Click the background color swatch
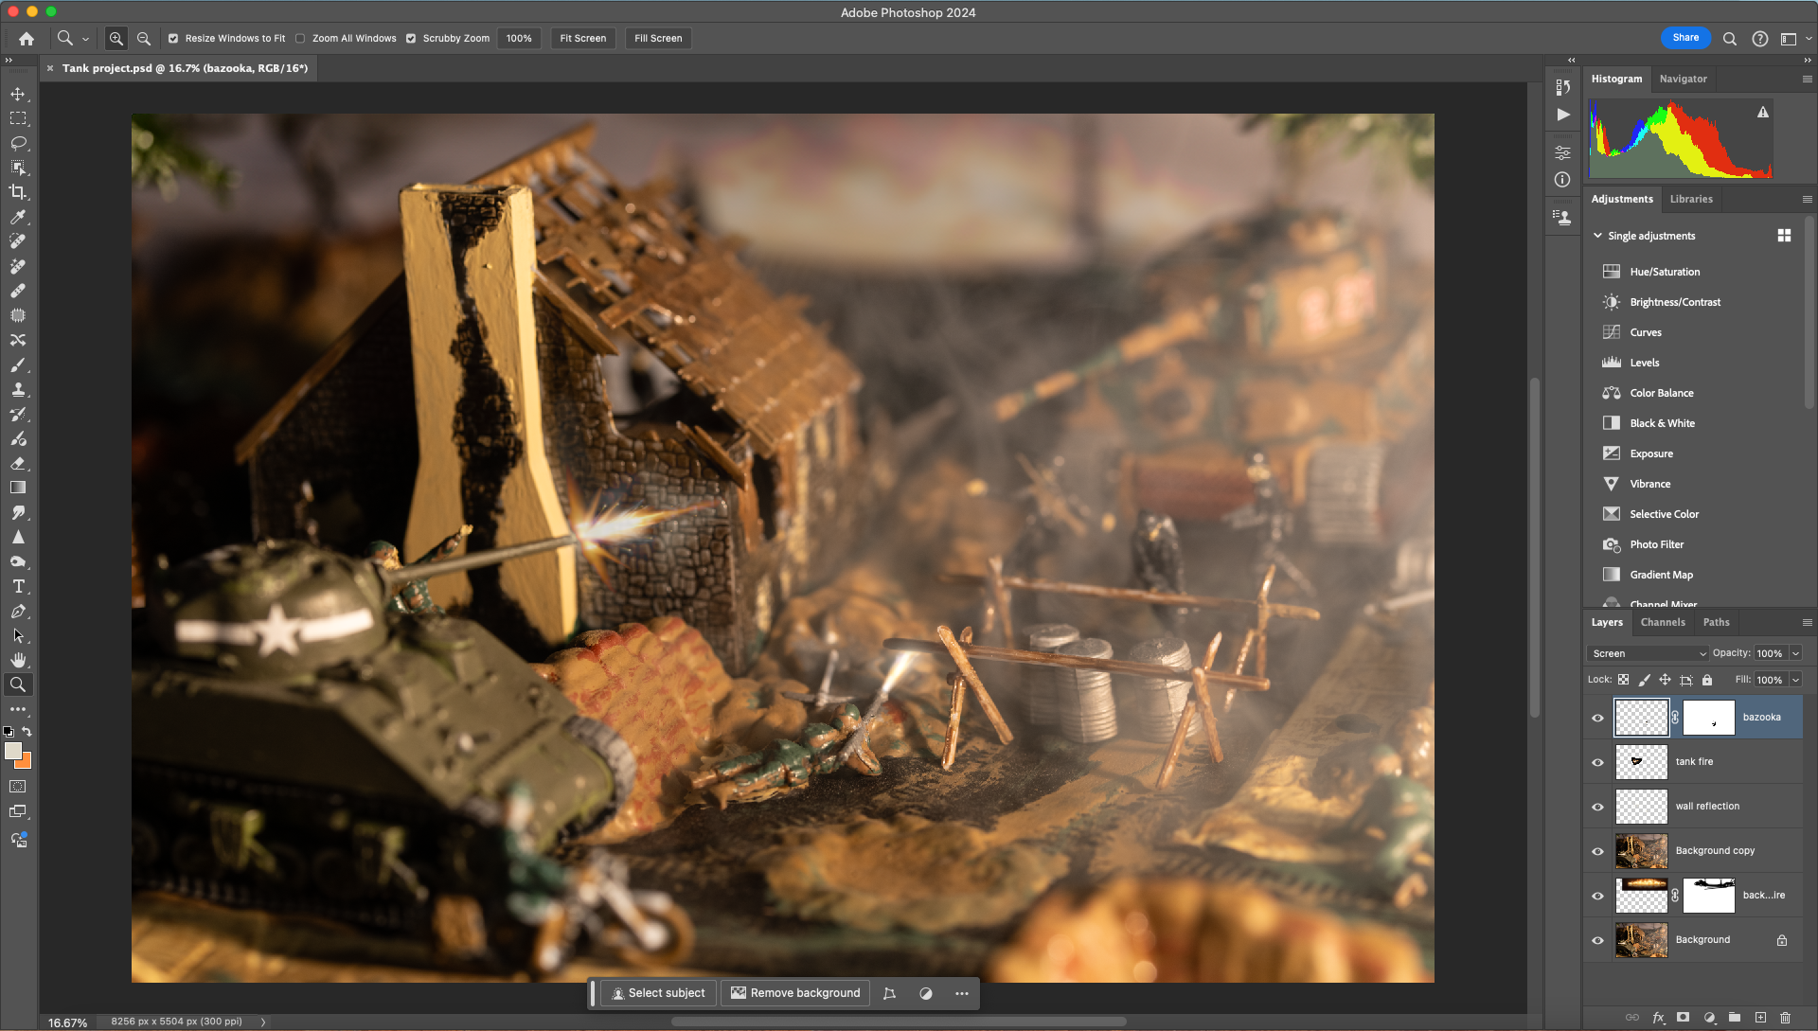Viewport: 1818px width, 1031px height. coord(25,762)
